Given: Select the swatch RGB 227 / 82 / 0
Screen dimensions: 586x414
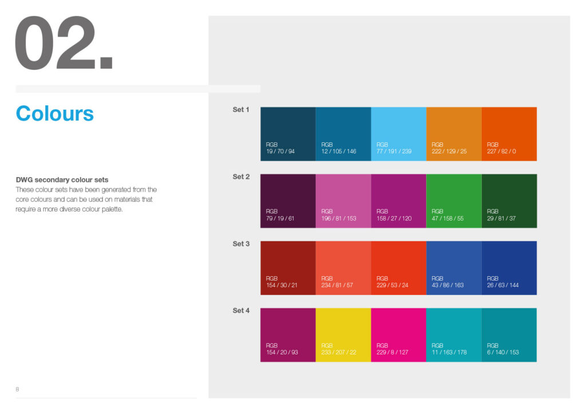Looking at the screenshot, I should point(509,134).
